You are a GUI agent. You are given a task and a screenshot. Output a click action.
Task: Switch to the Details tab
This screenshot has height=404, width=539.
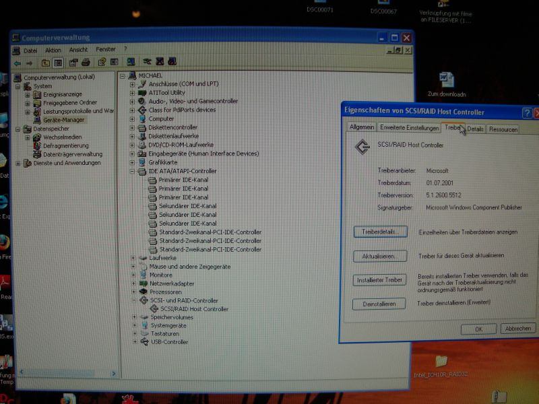476,129
